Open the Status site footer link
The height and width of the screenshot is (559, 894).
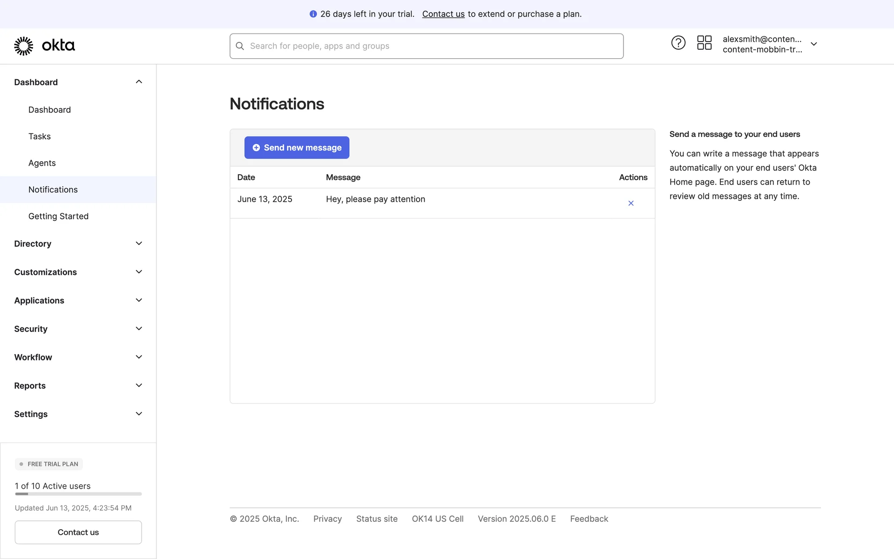click(376, 518)
